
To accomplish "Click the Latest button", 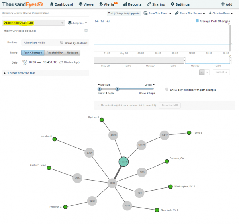I will coord(221,72).
